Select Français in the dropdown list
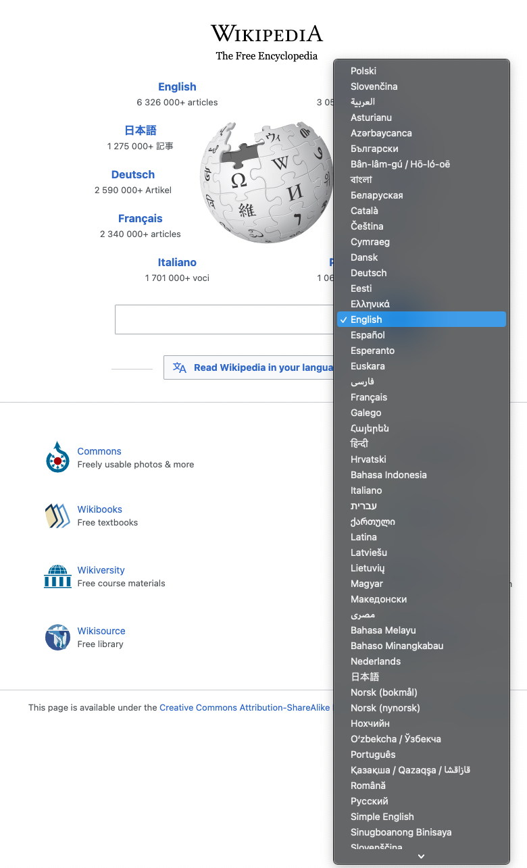 click(422, 397)
